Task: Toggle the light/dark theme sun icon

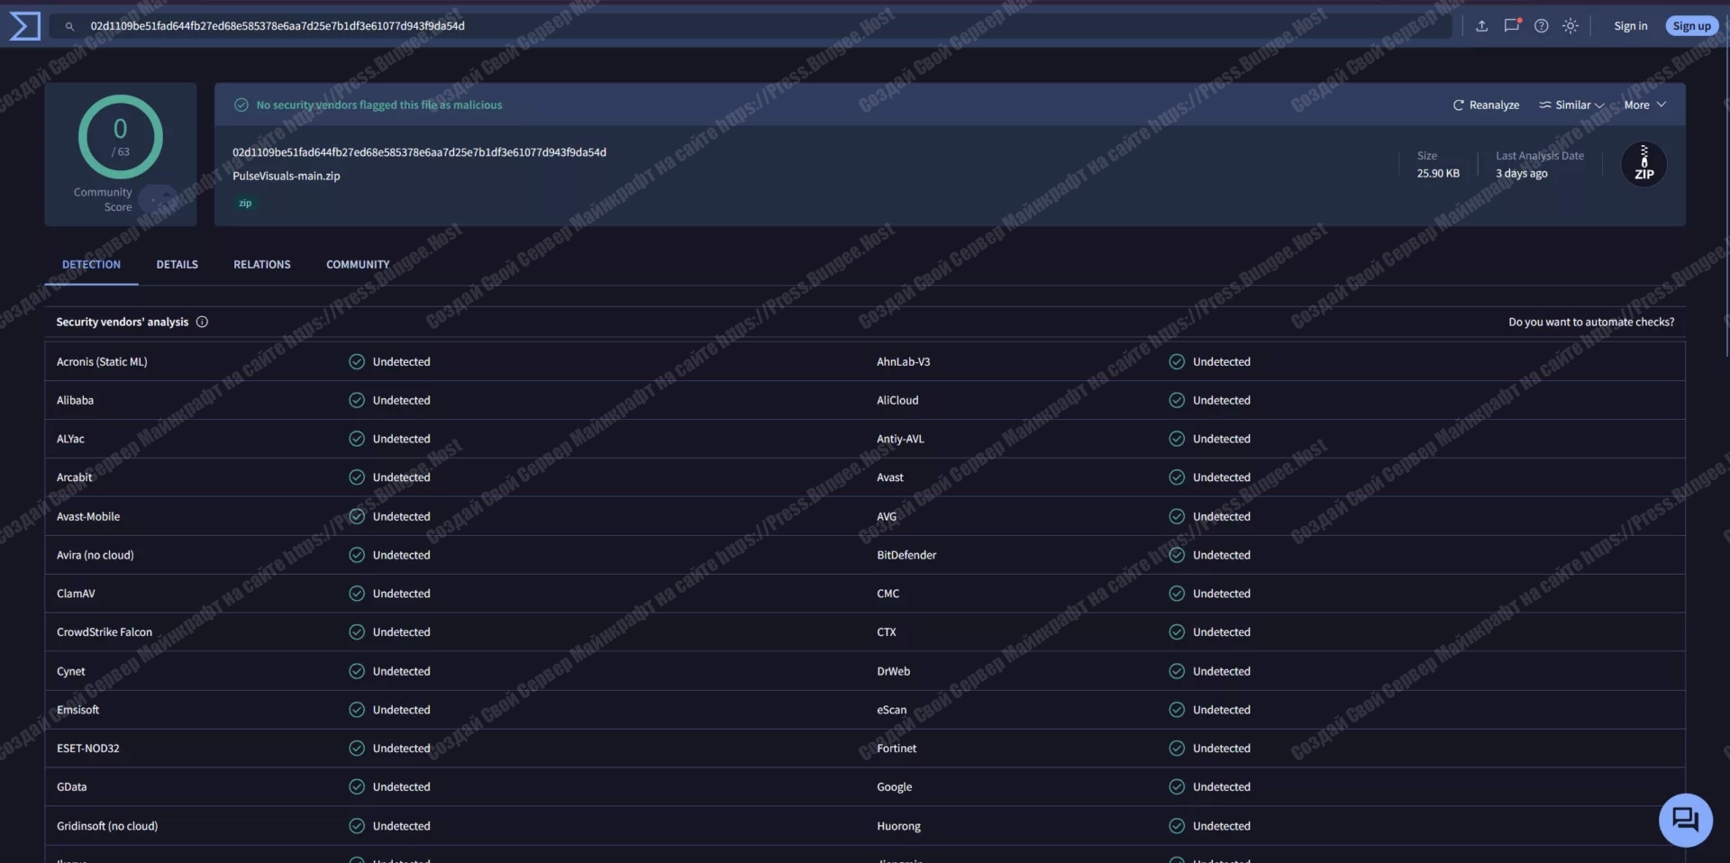Action: [x=1571, y=26]
